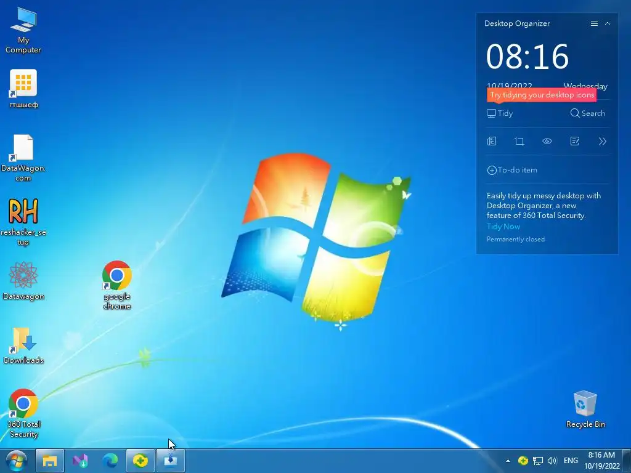
Task: Select the reshacker_setup icon
Action: 23,222
